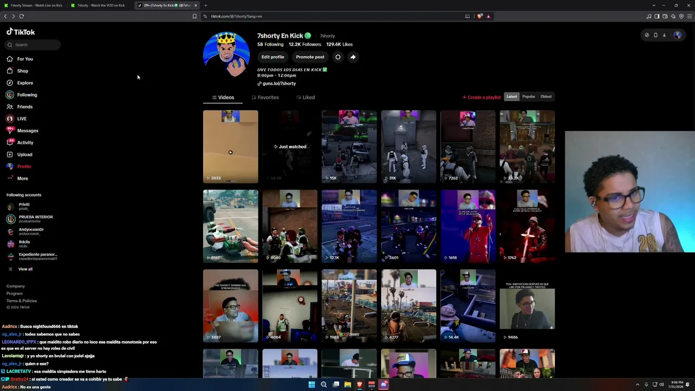The width and height of the screenshot is (695, 391).
Task: Open the video with 14.4K views
Action: pos(468,306)
